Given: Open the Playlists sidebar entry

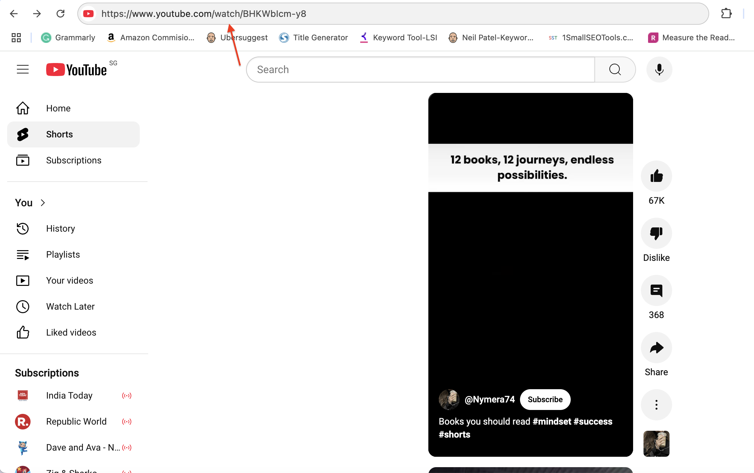Looking at the screenshot, I should tap(63, 254).
